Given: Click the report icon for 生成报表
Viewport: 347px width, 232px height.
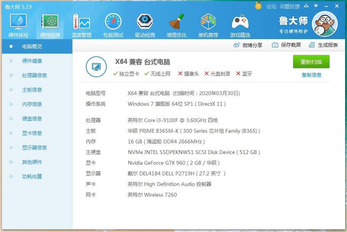Looking at the screenshot, I should click(x=312, y=45).
